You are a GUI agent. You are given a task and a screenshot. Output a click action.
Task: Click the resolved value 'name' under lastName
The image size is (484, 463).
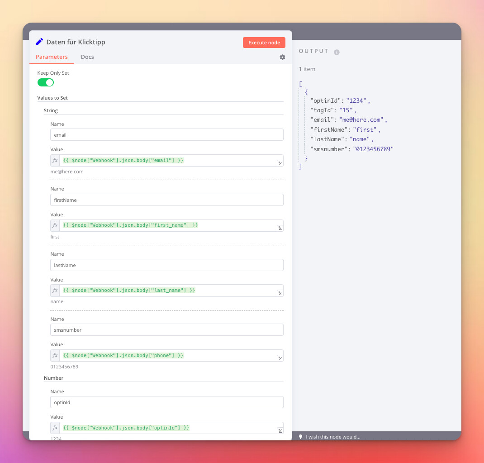57,302
